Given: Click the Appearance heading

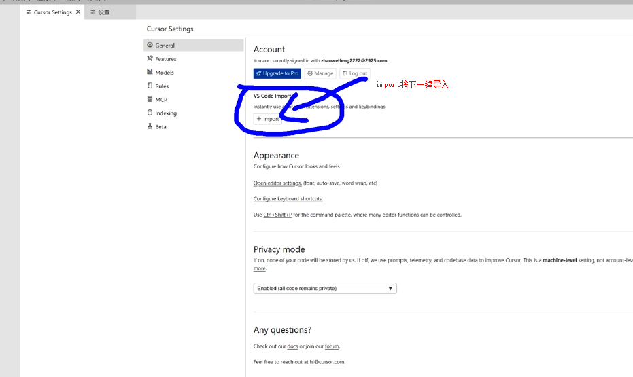Looking at the screenshot, I should point(276,156).
